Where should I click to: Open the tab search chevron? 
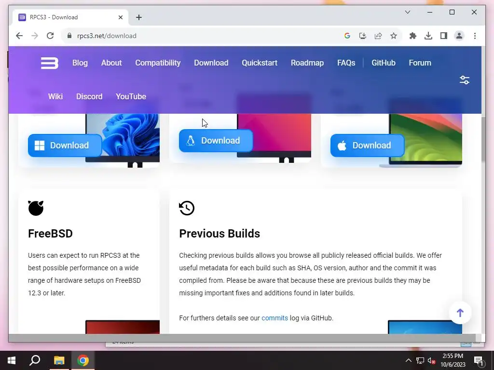tap(407, 12)
